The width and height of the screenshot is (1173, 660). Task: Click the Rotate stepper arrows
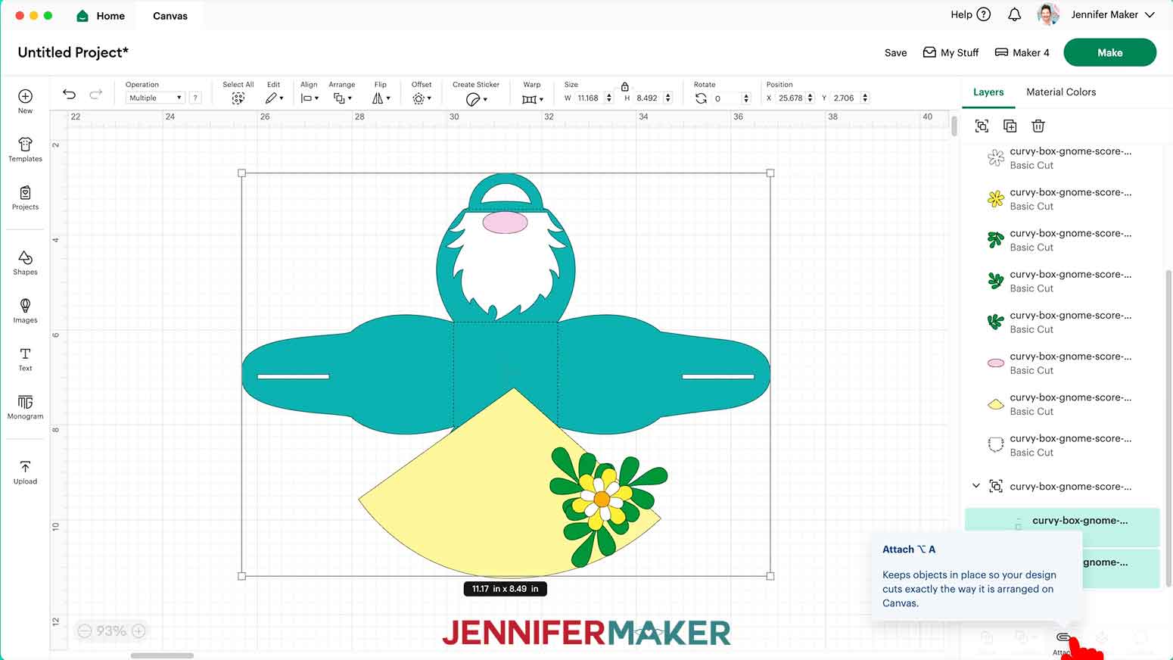pos(746,98)
